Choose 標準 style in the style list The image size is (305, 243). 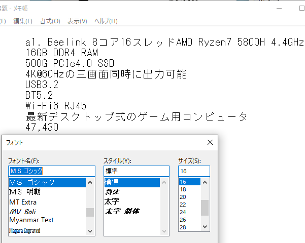(132, 182)
